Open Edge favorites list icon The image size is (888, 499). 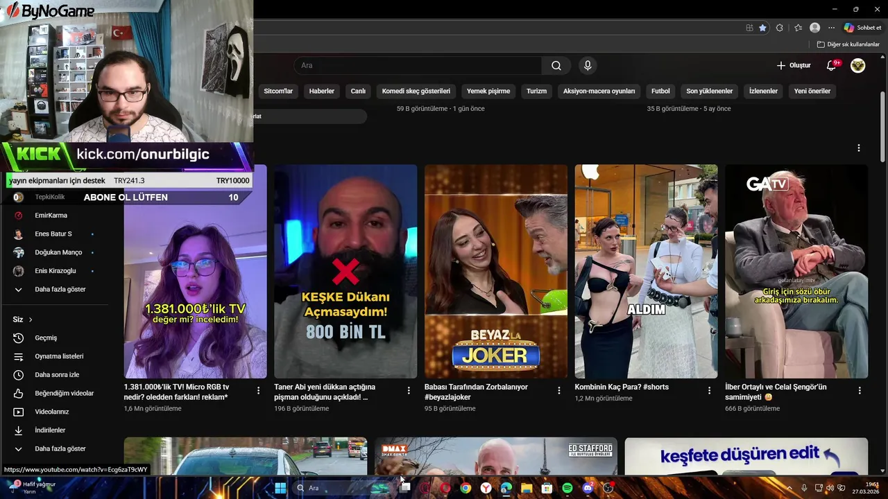tap(798, 28)
